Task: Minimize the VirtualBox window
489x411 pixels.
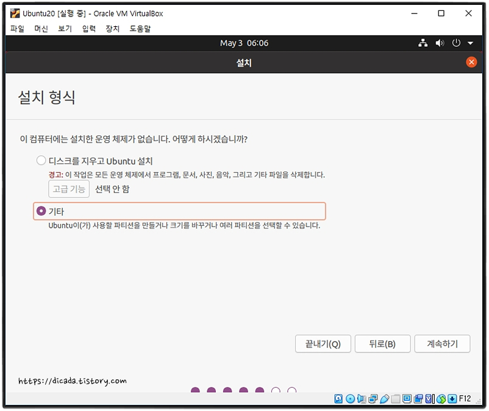Action: click(x=414, y=13)
